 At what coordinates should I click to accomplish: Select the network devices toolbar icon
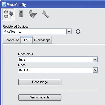(8, 14)
